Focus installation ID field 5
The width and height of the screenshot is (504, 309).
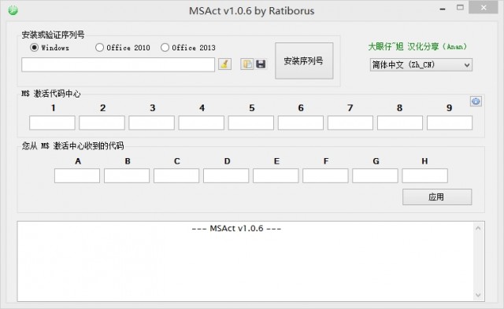[251, 123]
